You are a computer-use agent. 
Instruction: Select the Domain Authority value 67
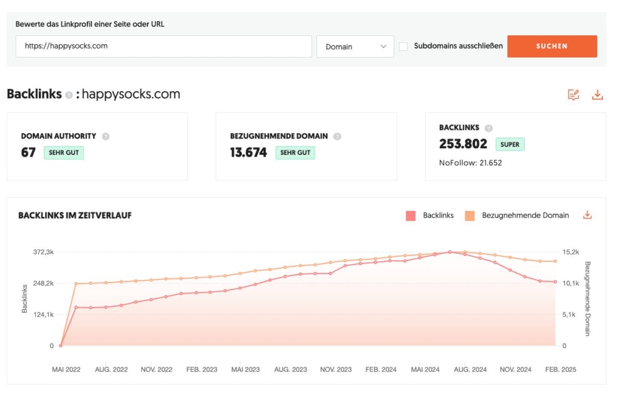[28, 152]
